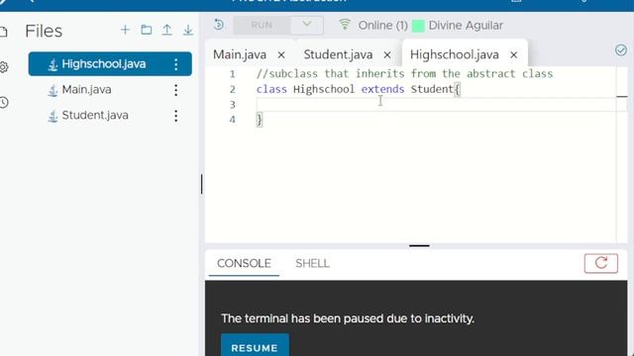This screenshot has width=634, height=356.
Task: Close the Main.java tab
Action: tap(281, 55)
